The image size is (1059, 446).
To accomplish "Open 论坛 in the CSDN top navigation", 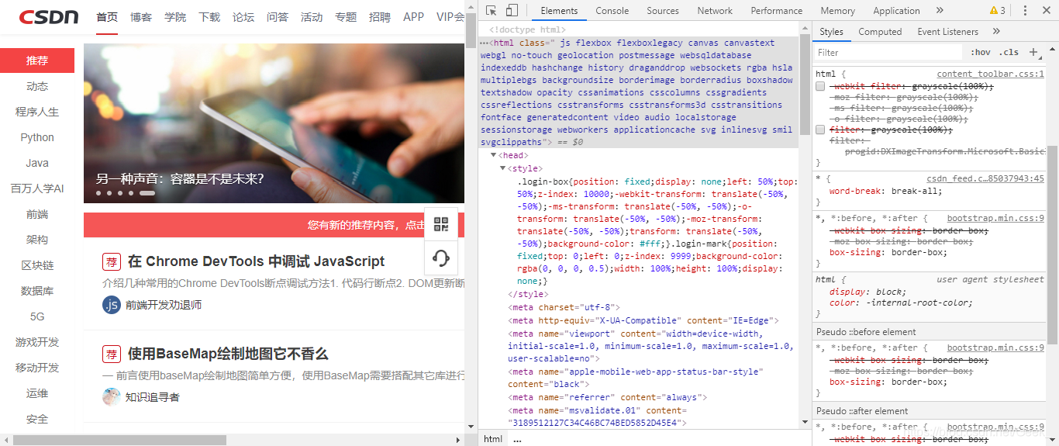I will coord(243,17).
